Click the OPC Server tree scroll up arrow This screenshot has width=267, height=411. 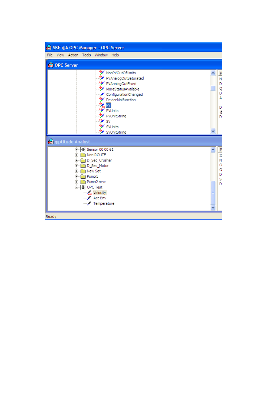pos(213,73)
